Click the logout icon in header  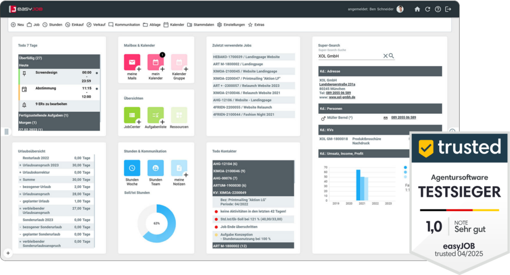click(x=448, y=9)
